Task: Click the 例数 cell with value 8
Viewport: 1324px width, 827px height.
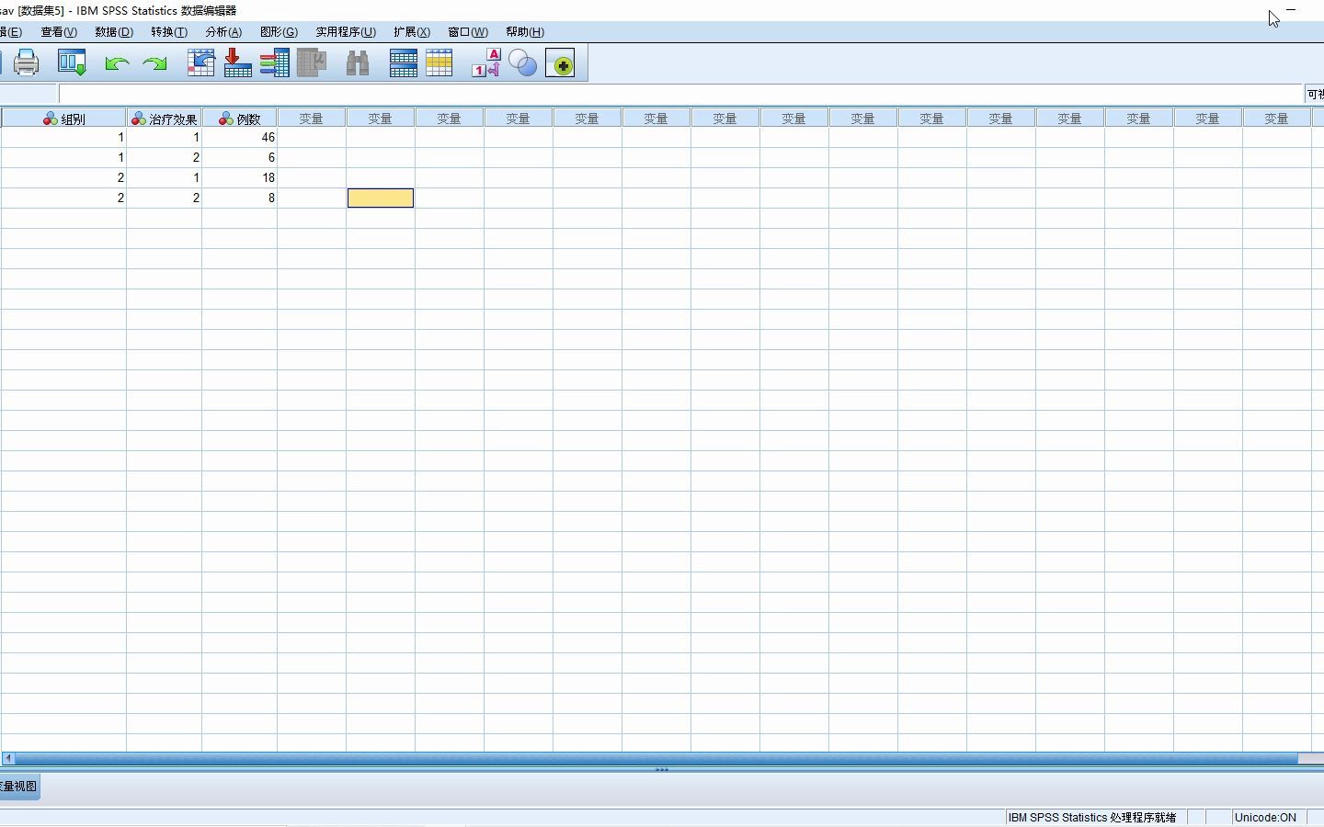Action: tap(239, 198)
